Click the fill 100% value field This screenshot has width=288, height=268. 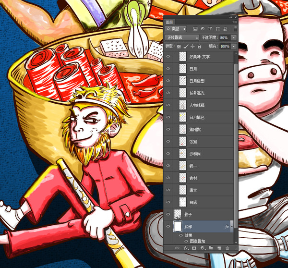(x=225, y=47)
